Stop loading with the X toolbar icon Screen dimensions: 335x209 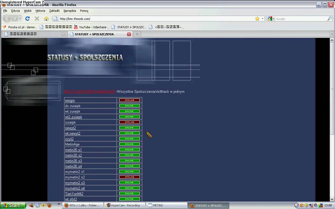pyautogui.click(x=37, y=19)
